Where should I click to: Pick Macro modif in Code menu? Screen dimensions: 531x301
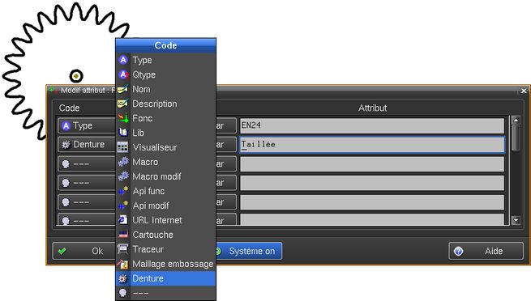coord(165,176)
